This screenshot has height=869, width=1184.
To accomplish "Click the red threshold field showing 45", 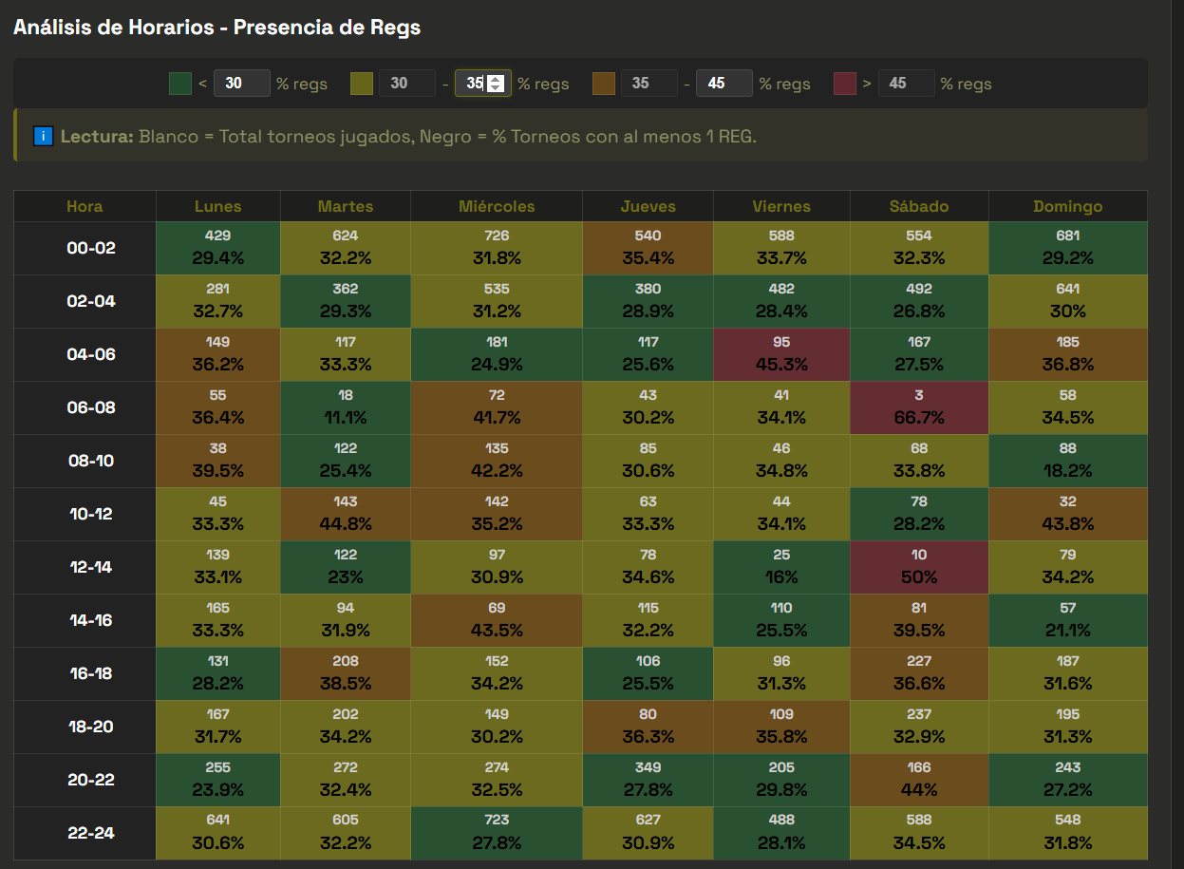I will pyautogui.click(x=906, y=84).
